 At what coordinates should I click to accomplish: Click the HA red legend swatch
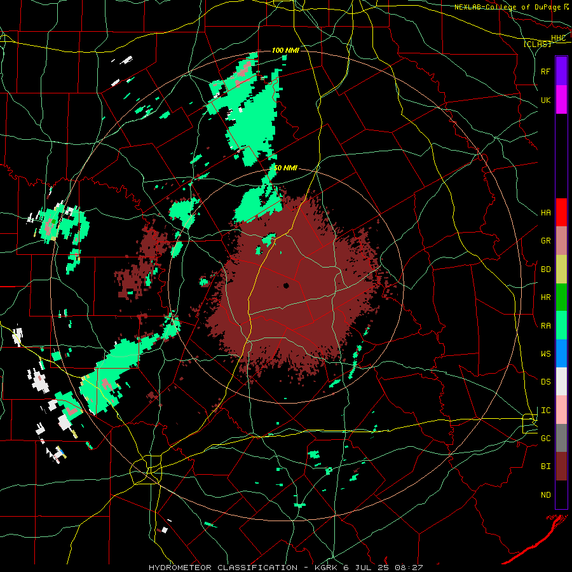tap(561, 212)
